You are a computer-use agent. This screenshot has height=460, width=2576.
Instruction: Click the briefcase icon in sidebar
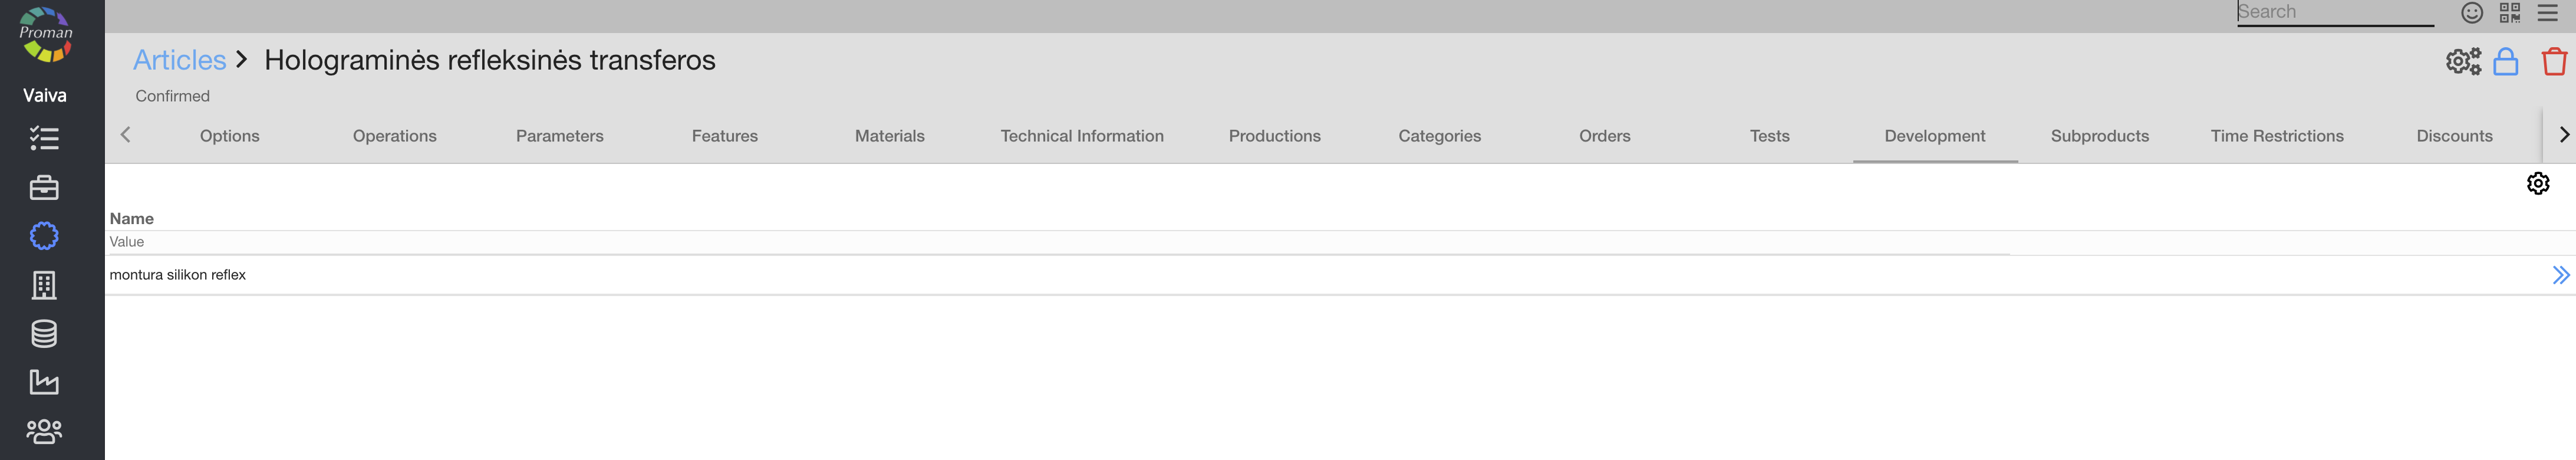pyautogui.click(x=44, y=187)
